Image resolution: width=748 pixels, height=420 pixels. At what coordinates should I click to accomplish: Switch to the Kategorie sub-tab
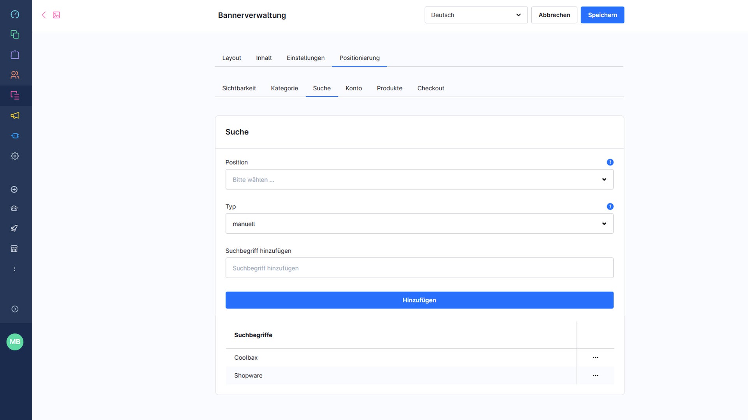coord(284,88)
